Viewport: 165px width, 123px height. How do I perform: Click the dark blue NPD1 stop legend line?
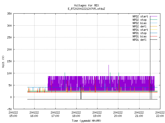pos(154,33)
